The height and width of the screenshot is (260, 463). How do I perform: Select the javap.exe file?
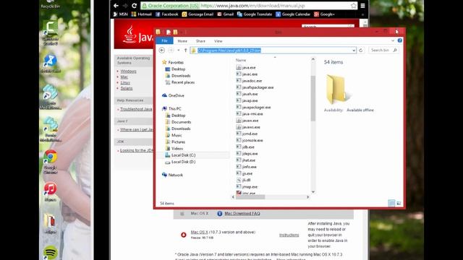pos(247,100)
